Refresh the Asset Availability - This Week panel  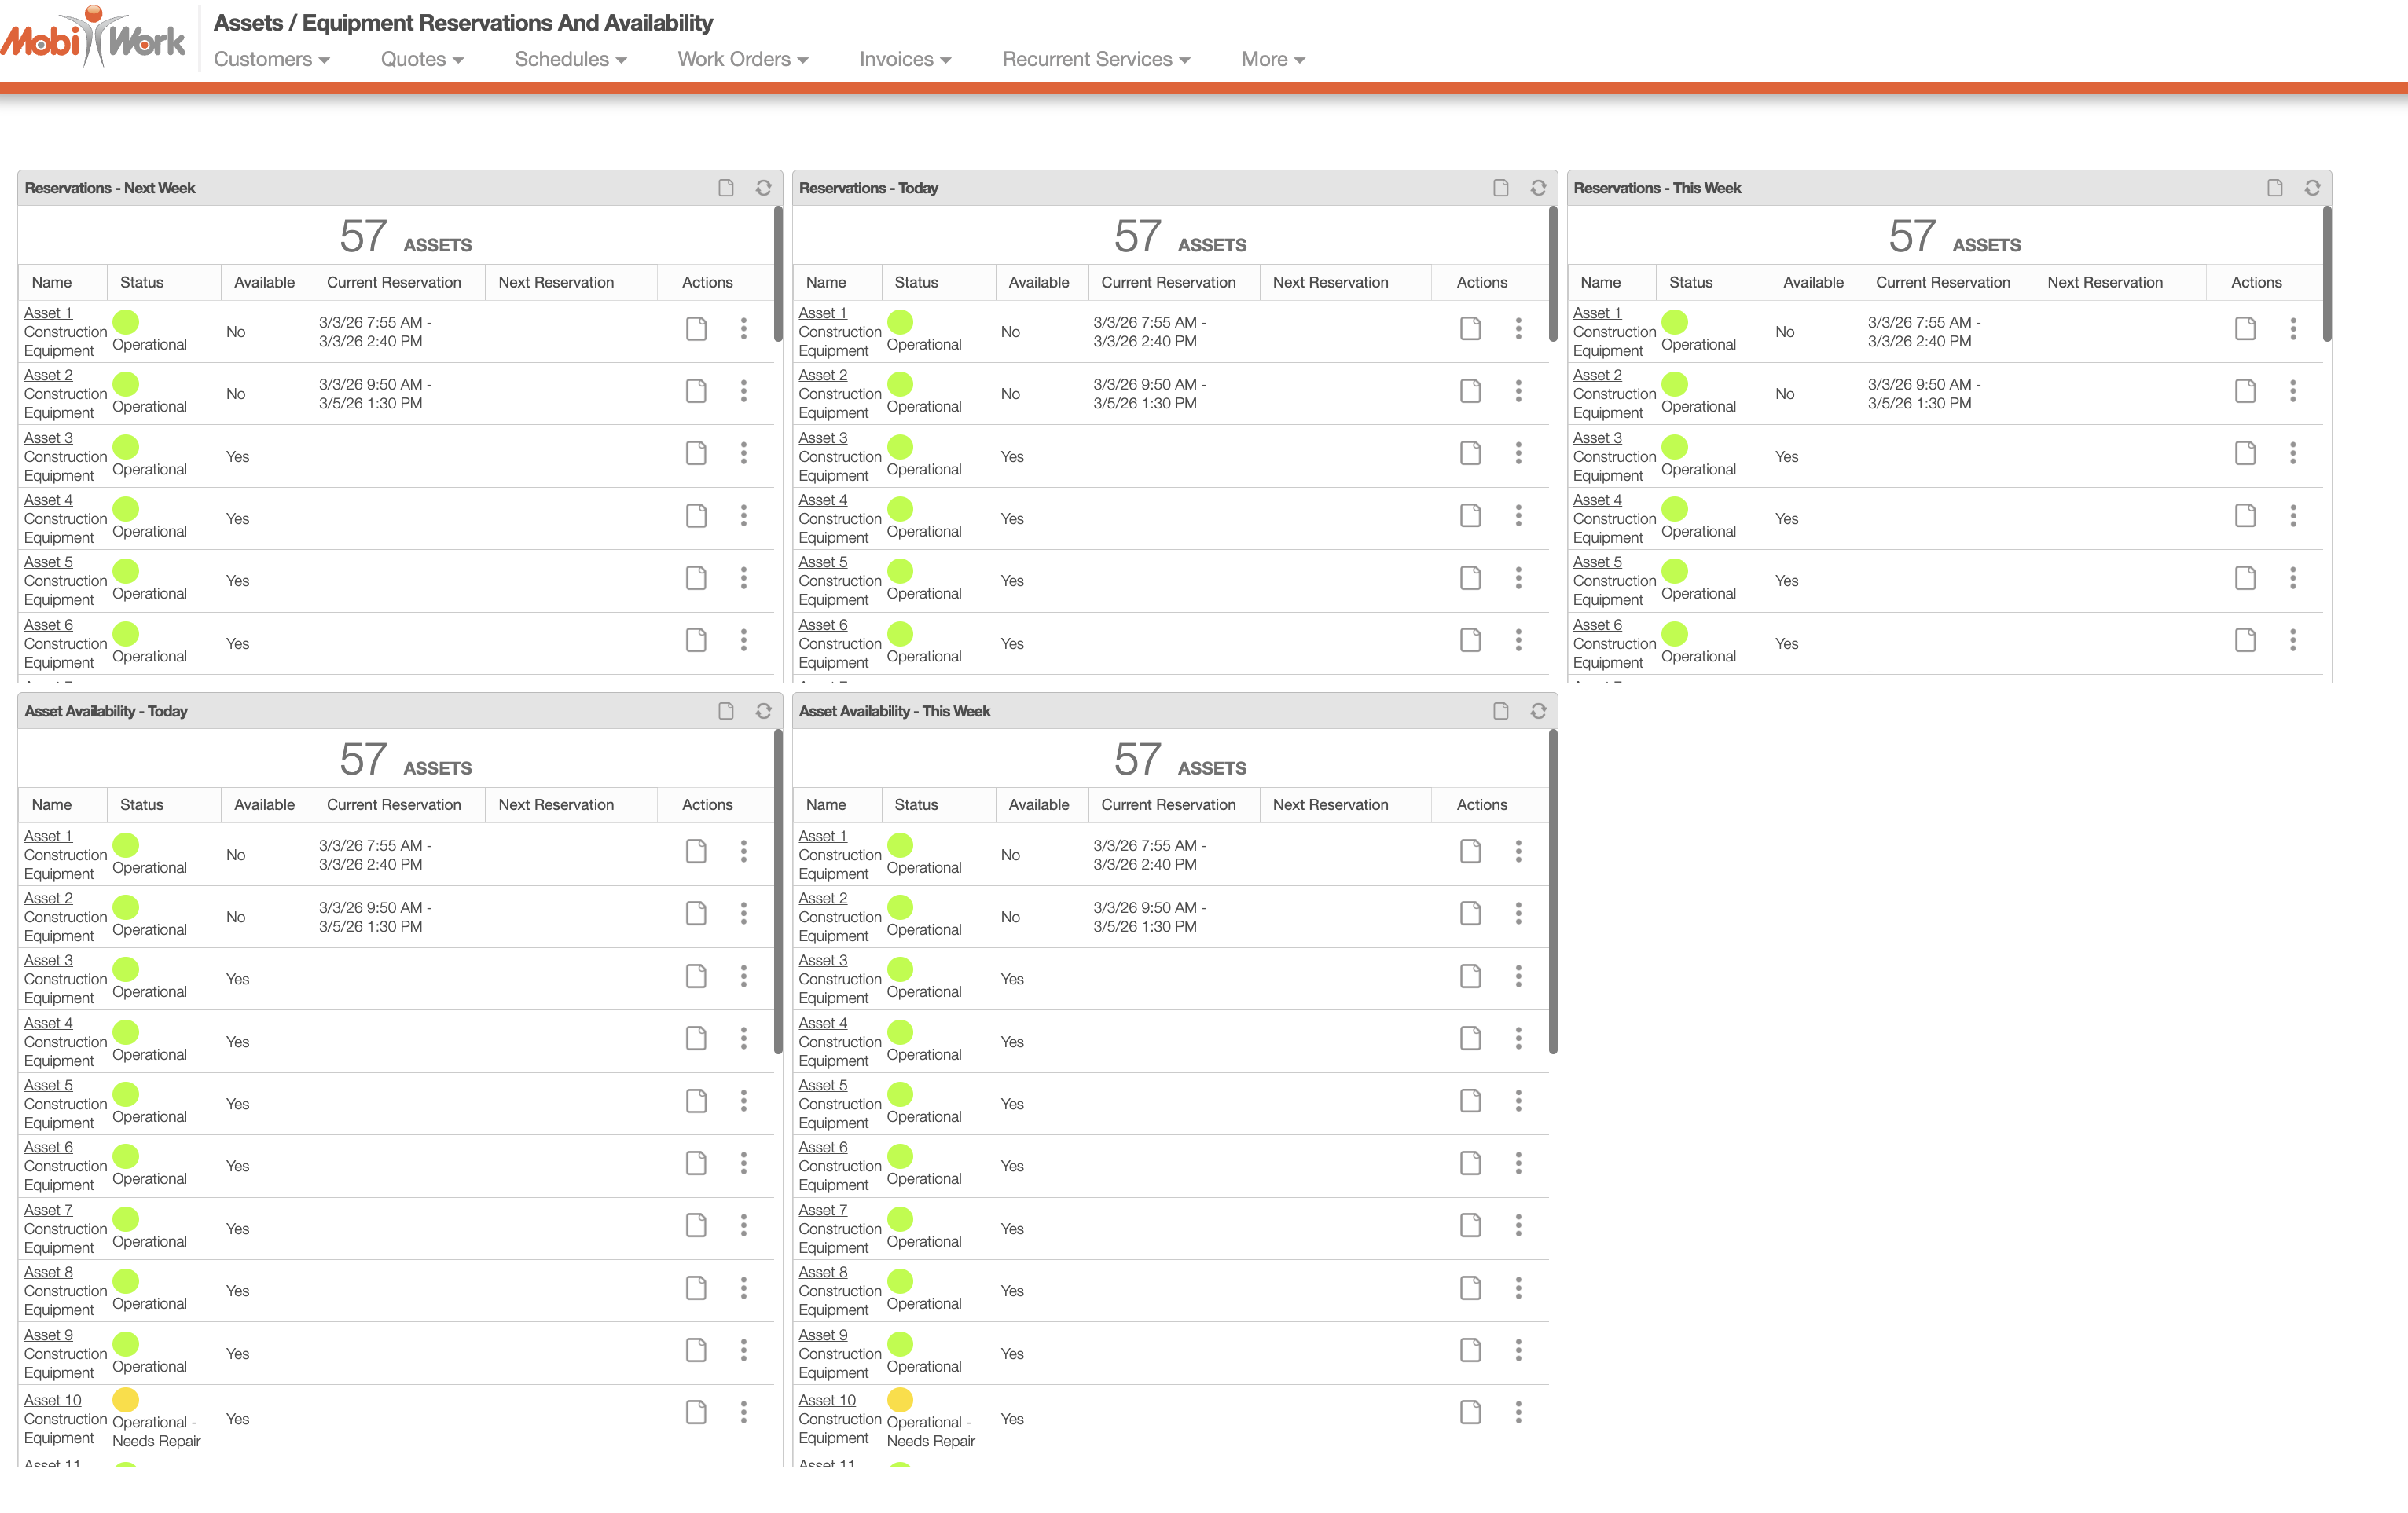point(1538,710)
